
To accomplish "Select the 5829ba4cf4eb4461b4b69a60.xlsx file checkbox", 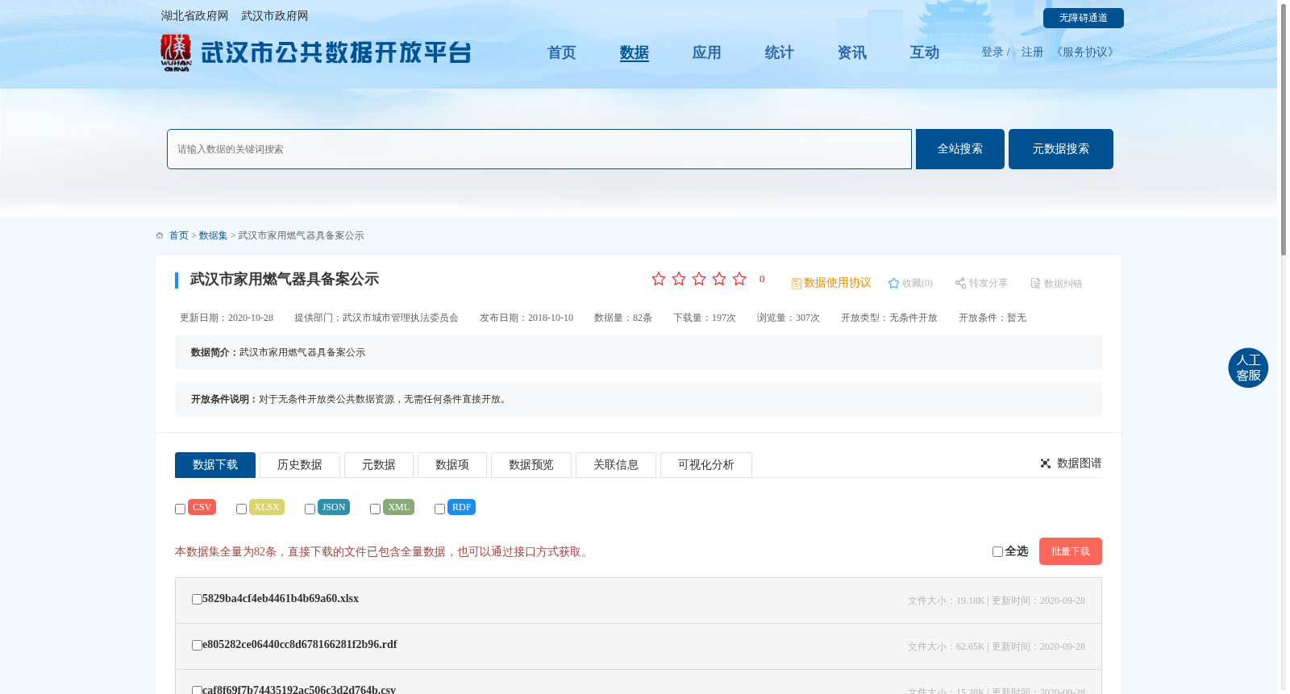I will pyautogui.click(x=197, y=600).
